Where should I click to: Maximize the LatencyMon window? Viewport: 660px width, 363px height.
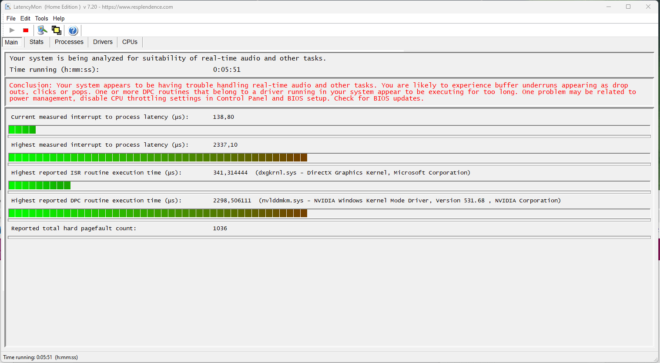pyautogui.click(x=628, y=7)
